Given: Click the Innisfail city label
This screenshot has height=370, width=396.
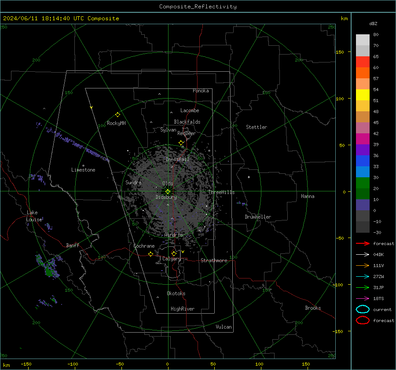Looking at the screenshot, I should coord(177,159).
